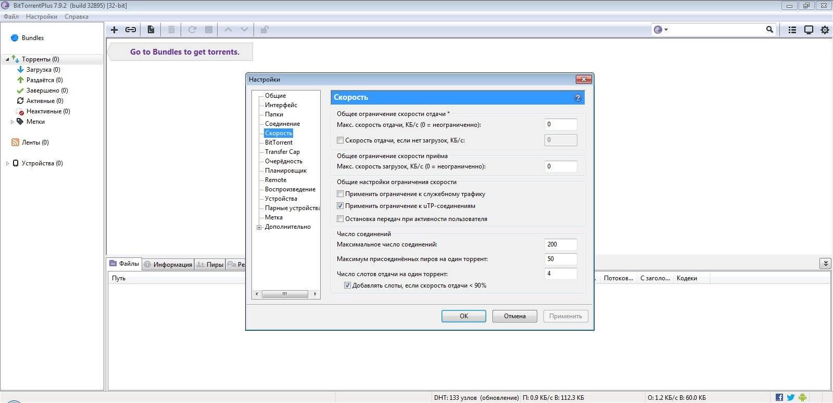Open the Facebook icon in status bar

779,397
